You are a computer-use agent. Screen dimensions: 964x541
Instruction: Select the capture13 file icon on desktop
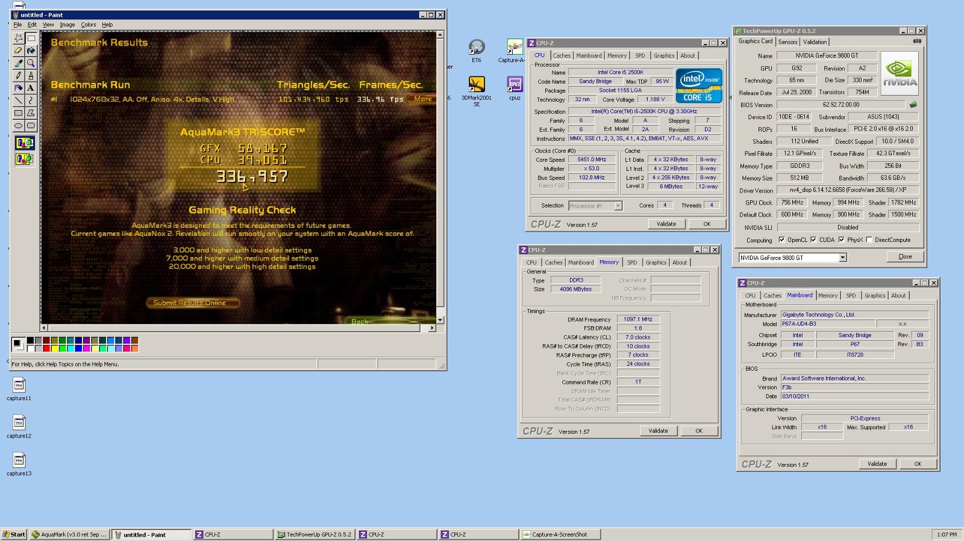point(19,464)
